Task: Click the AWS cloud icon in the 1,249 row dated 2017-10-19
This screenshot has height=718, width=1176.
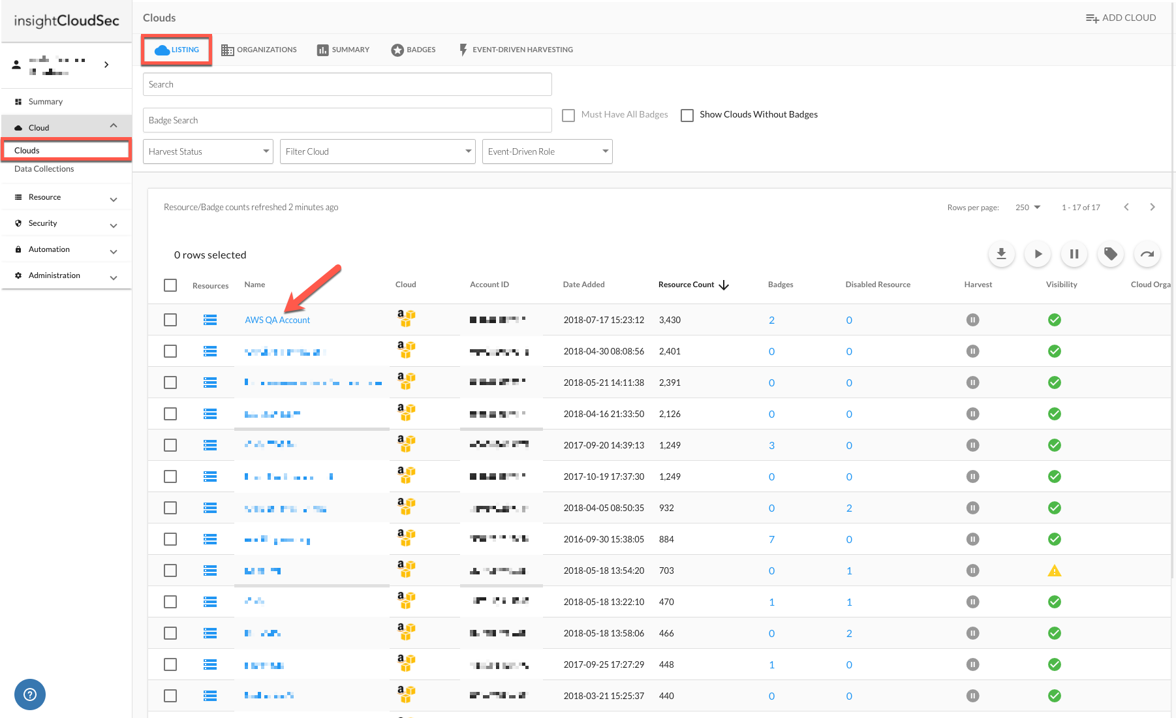Action: (x=406, y=475)
